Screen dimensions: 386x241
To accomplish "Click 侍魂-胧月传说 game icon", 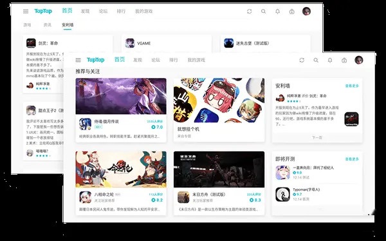I will click(x=85, y=124).
